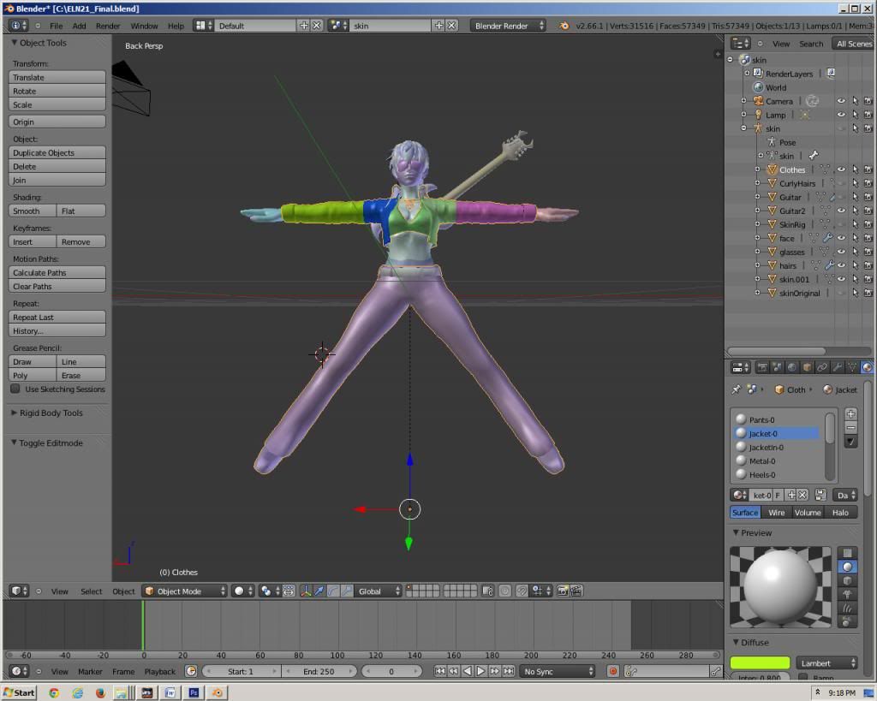Expand the Rigid Body Tools panel
Screen dimensions: 877x701
(x=51, y=413)
